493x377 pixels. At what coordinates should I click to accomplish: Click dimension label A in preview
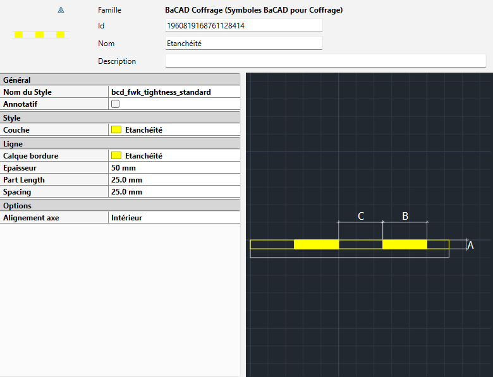point(470,246)
